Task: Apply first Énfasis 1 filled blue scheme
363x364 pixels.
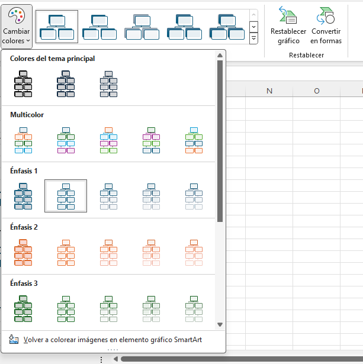Action: [x=23, y=196]
